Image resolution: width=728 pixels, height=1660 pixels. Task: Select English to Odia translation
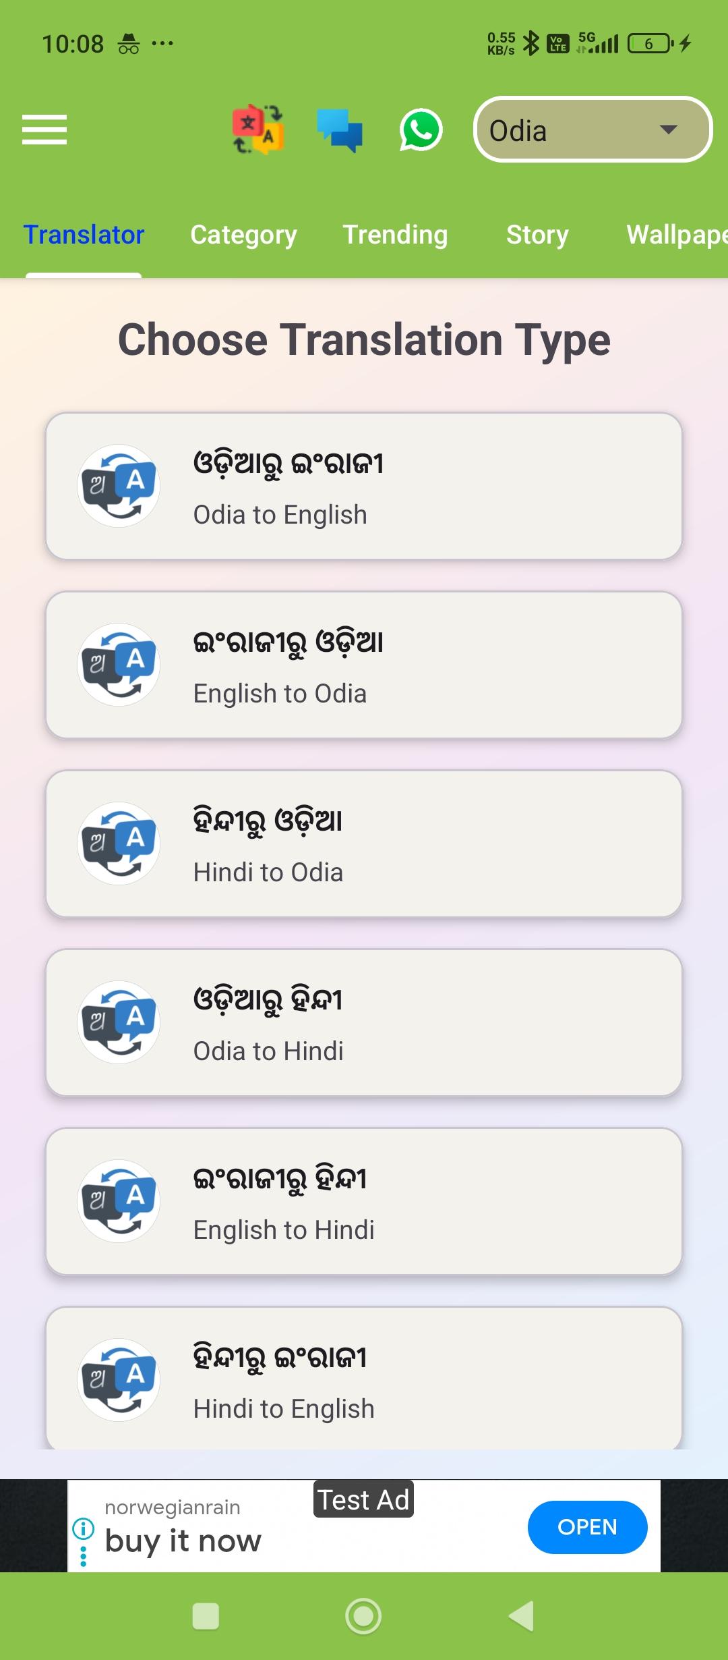(364, 665)
